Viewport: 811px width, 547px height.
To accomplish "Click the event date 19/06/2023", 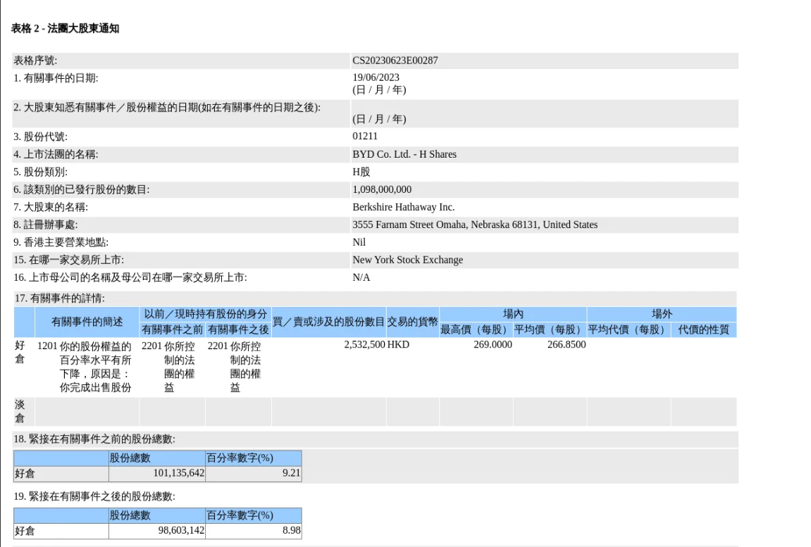I will tap(376, 77).
